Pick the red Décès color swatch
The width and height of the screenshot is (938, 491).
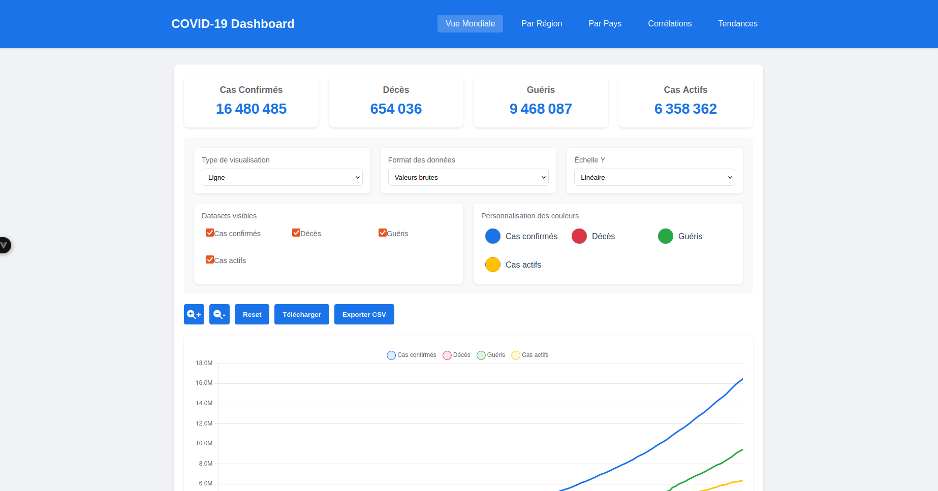(579, 236)
